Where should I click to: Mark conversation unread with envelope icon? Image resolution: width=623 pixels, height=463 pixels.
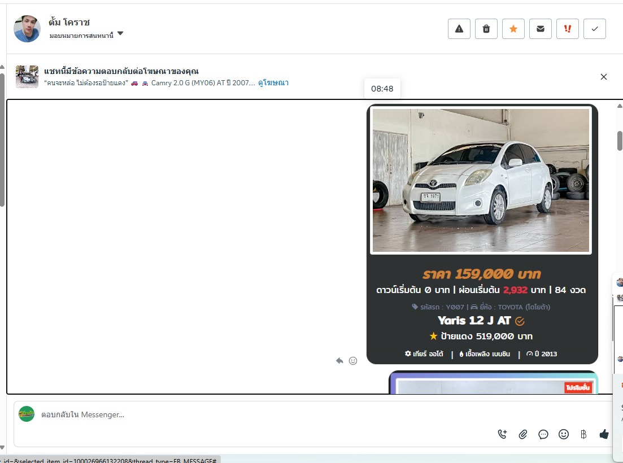(541, 29)
